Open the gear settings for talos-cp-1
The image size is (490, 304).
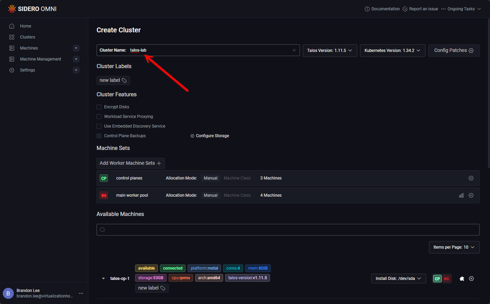click(471, 279)
